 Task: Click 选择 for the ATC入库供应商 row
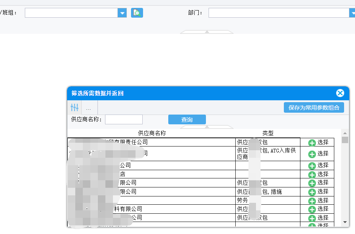318,154
